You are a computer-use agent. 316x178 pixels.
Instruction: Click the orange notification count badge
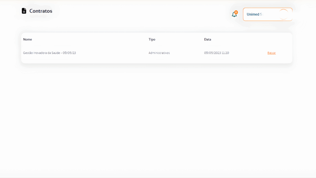point(236,12)
